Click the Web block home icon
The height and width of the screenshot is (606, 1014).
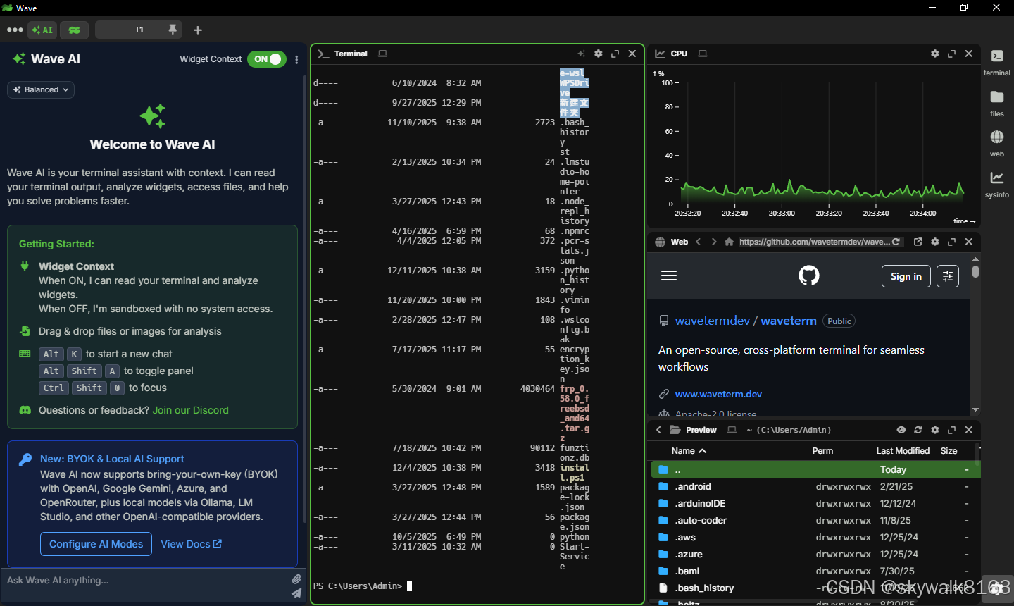point(730,242)
